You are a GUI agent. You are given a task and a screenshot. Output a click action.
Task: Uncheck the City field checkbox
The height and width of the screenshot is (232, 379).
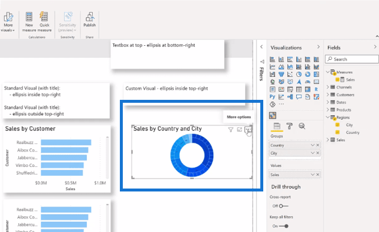point(337,125)
